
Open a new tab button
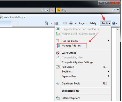15,24
